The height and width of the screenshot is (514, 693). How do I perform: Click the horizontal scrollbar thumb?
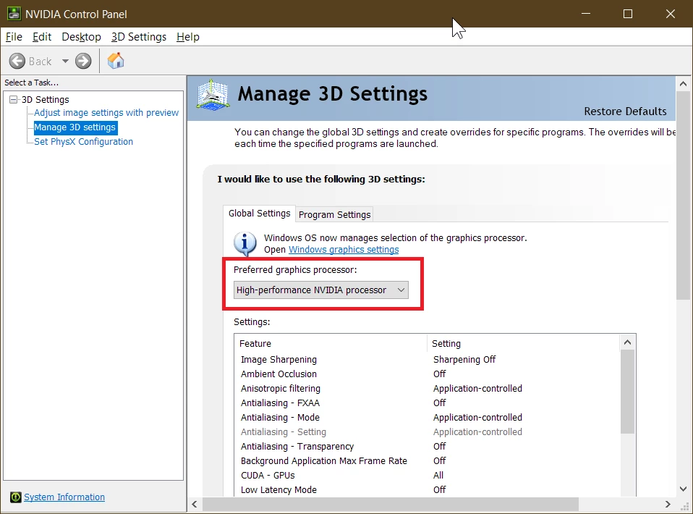391,505
